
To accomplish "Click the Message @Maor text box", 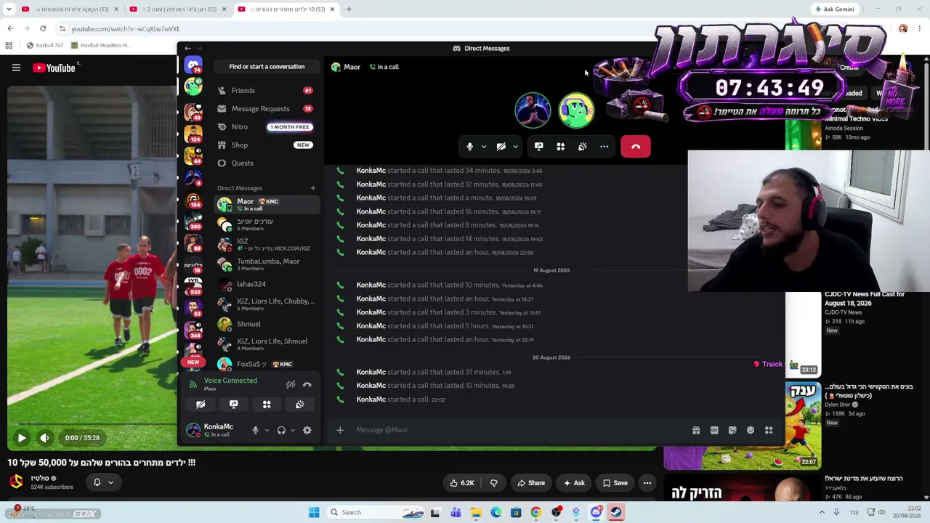I will point(519,430).
